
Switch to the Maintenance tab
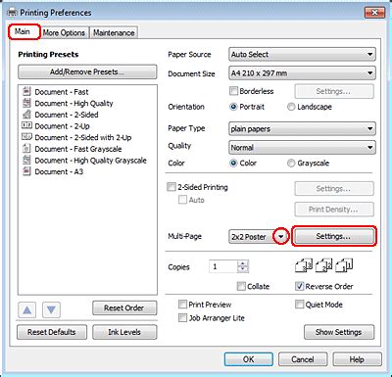pyautogui.click(x=114, y=32)
